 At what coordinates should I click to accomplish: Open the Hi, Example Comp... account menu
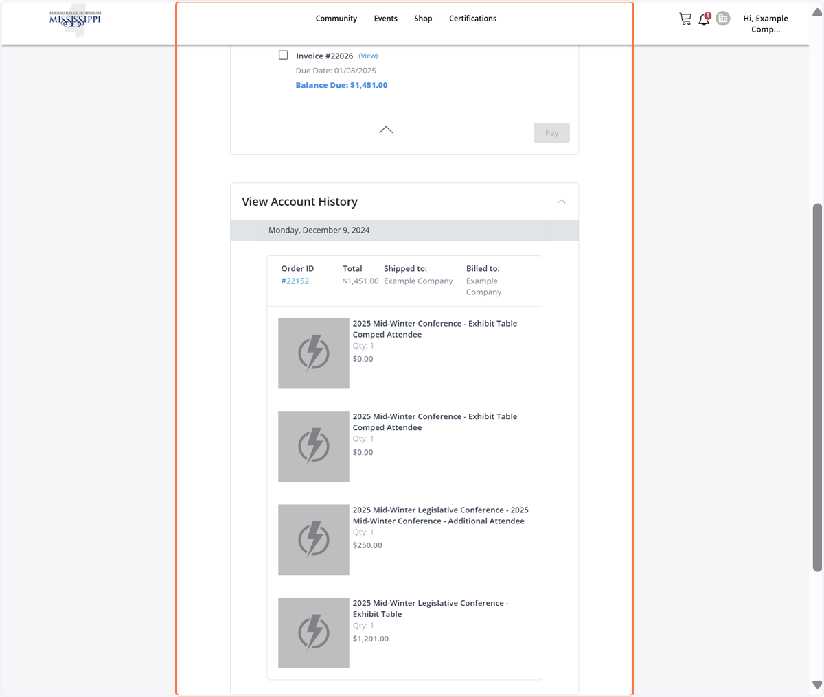pos(766,24)
